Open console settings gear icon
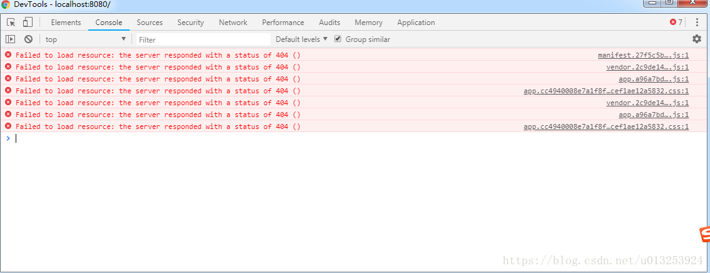The image size is (710, 273). [x=697, y=39]
